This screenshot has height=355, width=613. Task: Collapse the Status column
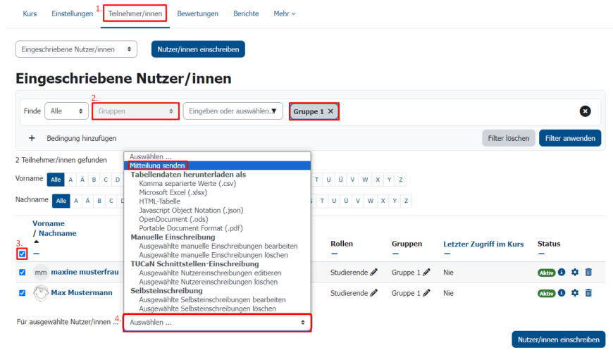pos(541,254)
